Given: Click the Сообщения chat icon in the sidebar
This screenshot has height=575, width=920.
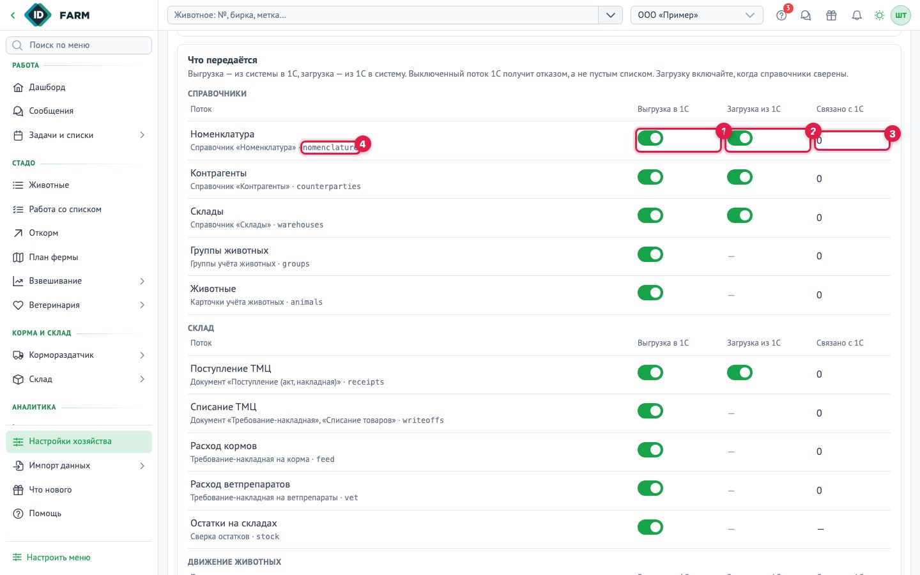Looking at the screenshot, I should 18,111.
